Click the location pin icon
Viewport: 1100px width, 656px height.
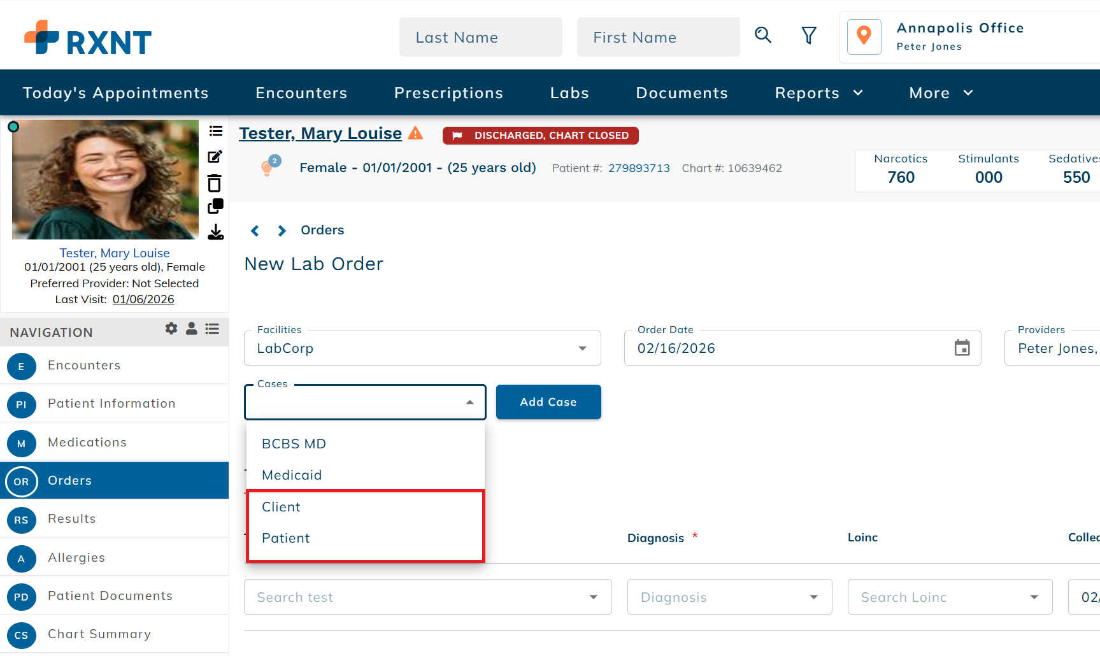point(864,36)
